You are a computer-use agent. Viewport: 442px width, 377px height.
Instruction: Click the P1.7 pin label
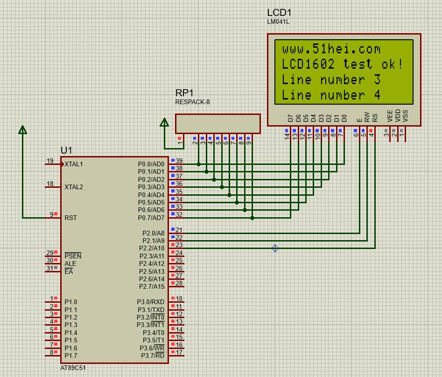tap(71, 356)
